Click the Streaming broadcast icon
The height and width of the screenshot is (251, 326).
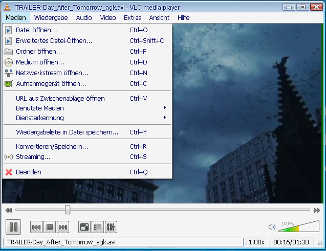(x=9, y=157)
